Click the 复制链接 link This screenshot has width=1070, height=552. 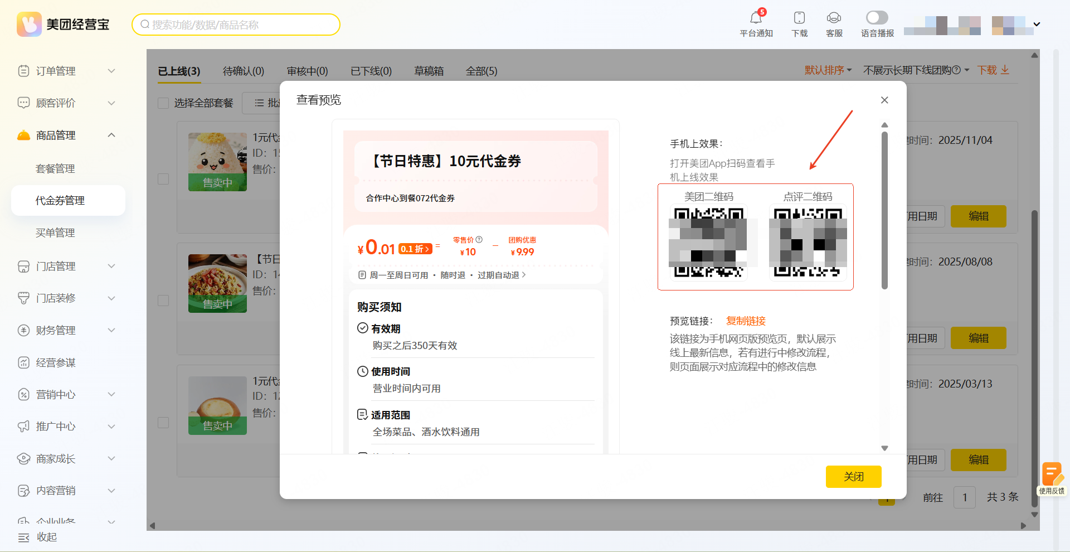click(746, 321)
